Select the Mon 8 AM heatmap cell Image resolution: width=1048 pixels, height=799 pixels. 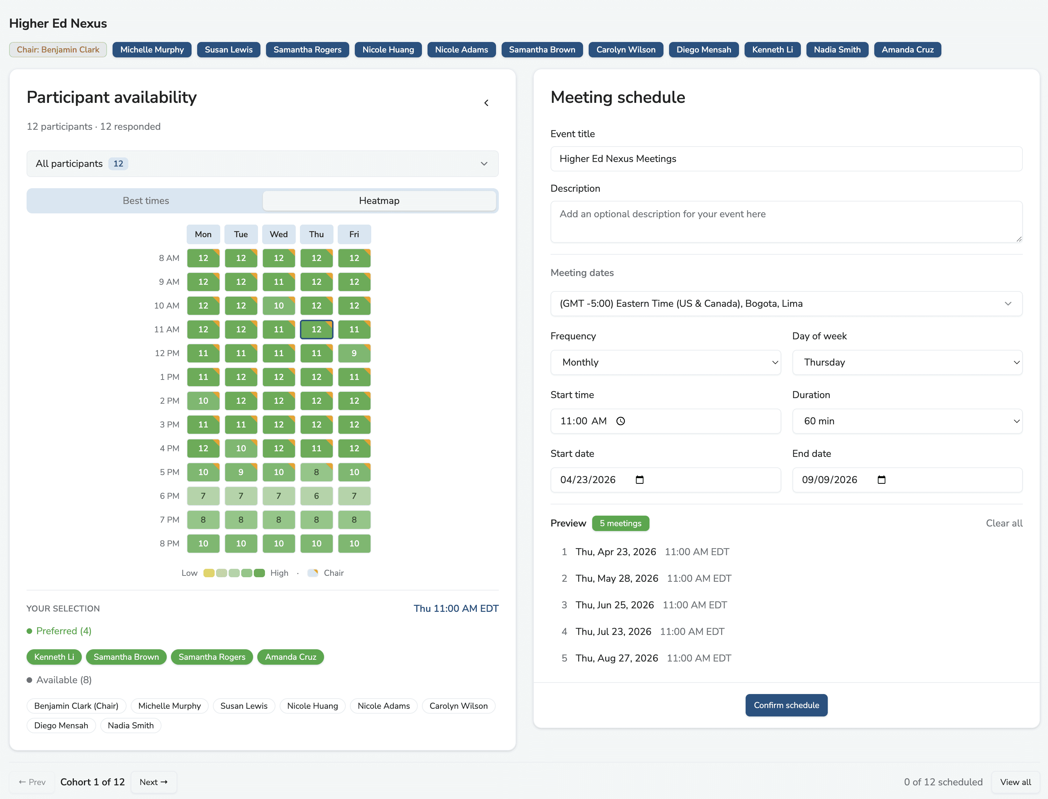point(203,258)
